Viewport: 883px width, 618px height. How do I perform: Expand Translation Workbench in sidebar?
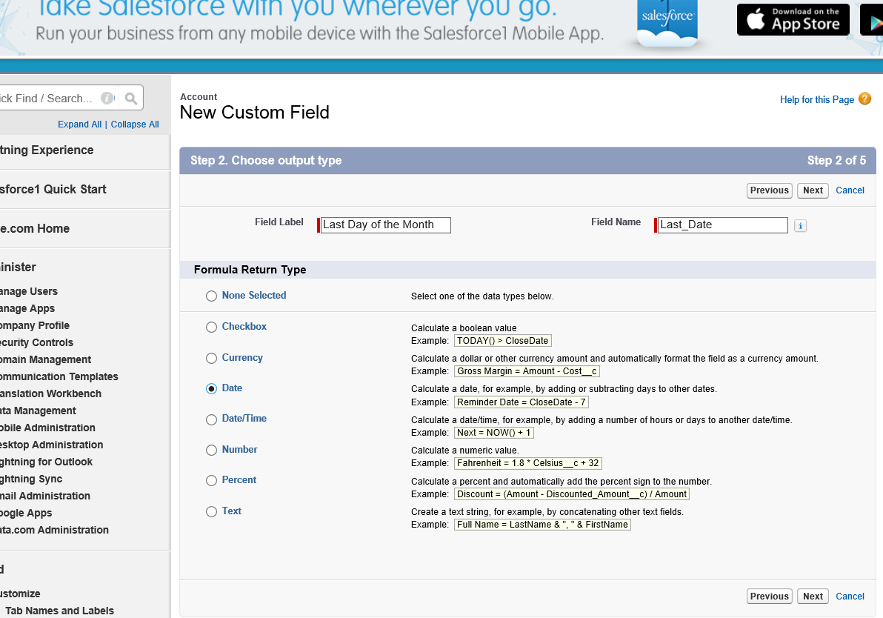(x=50, y=393)
